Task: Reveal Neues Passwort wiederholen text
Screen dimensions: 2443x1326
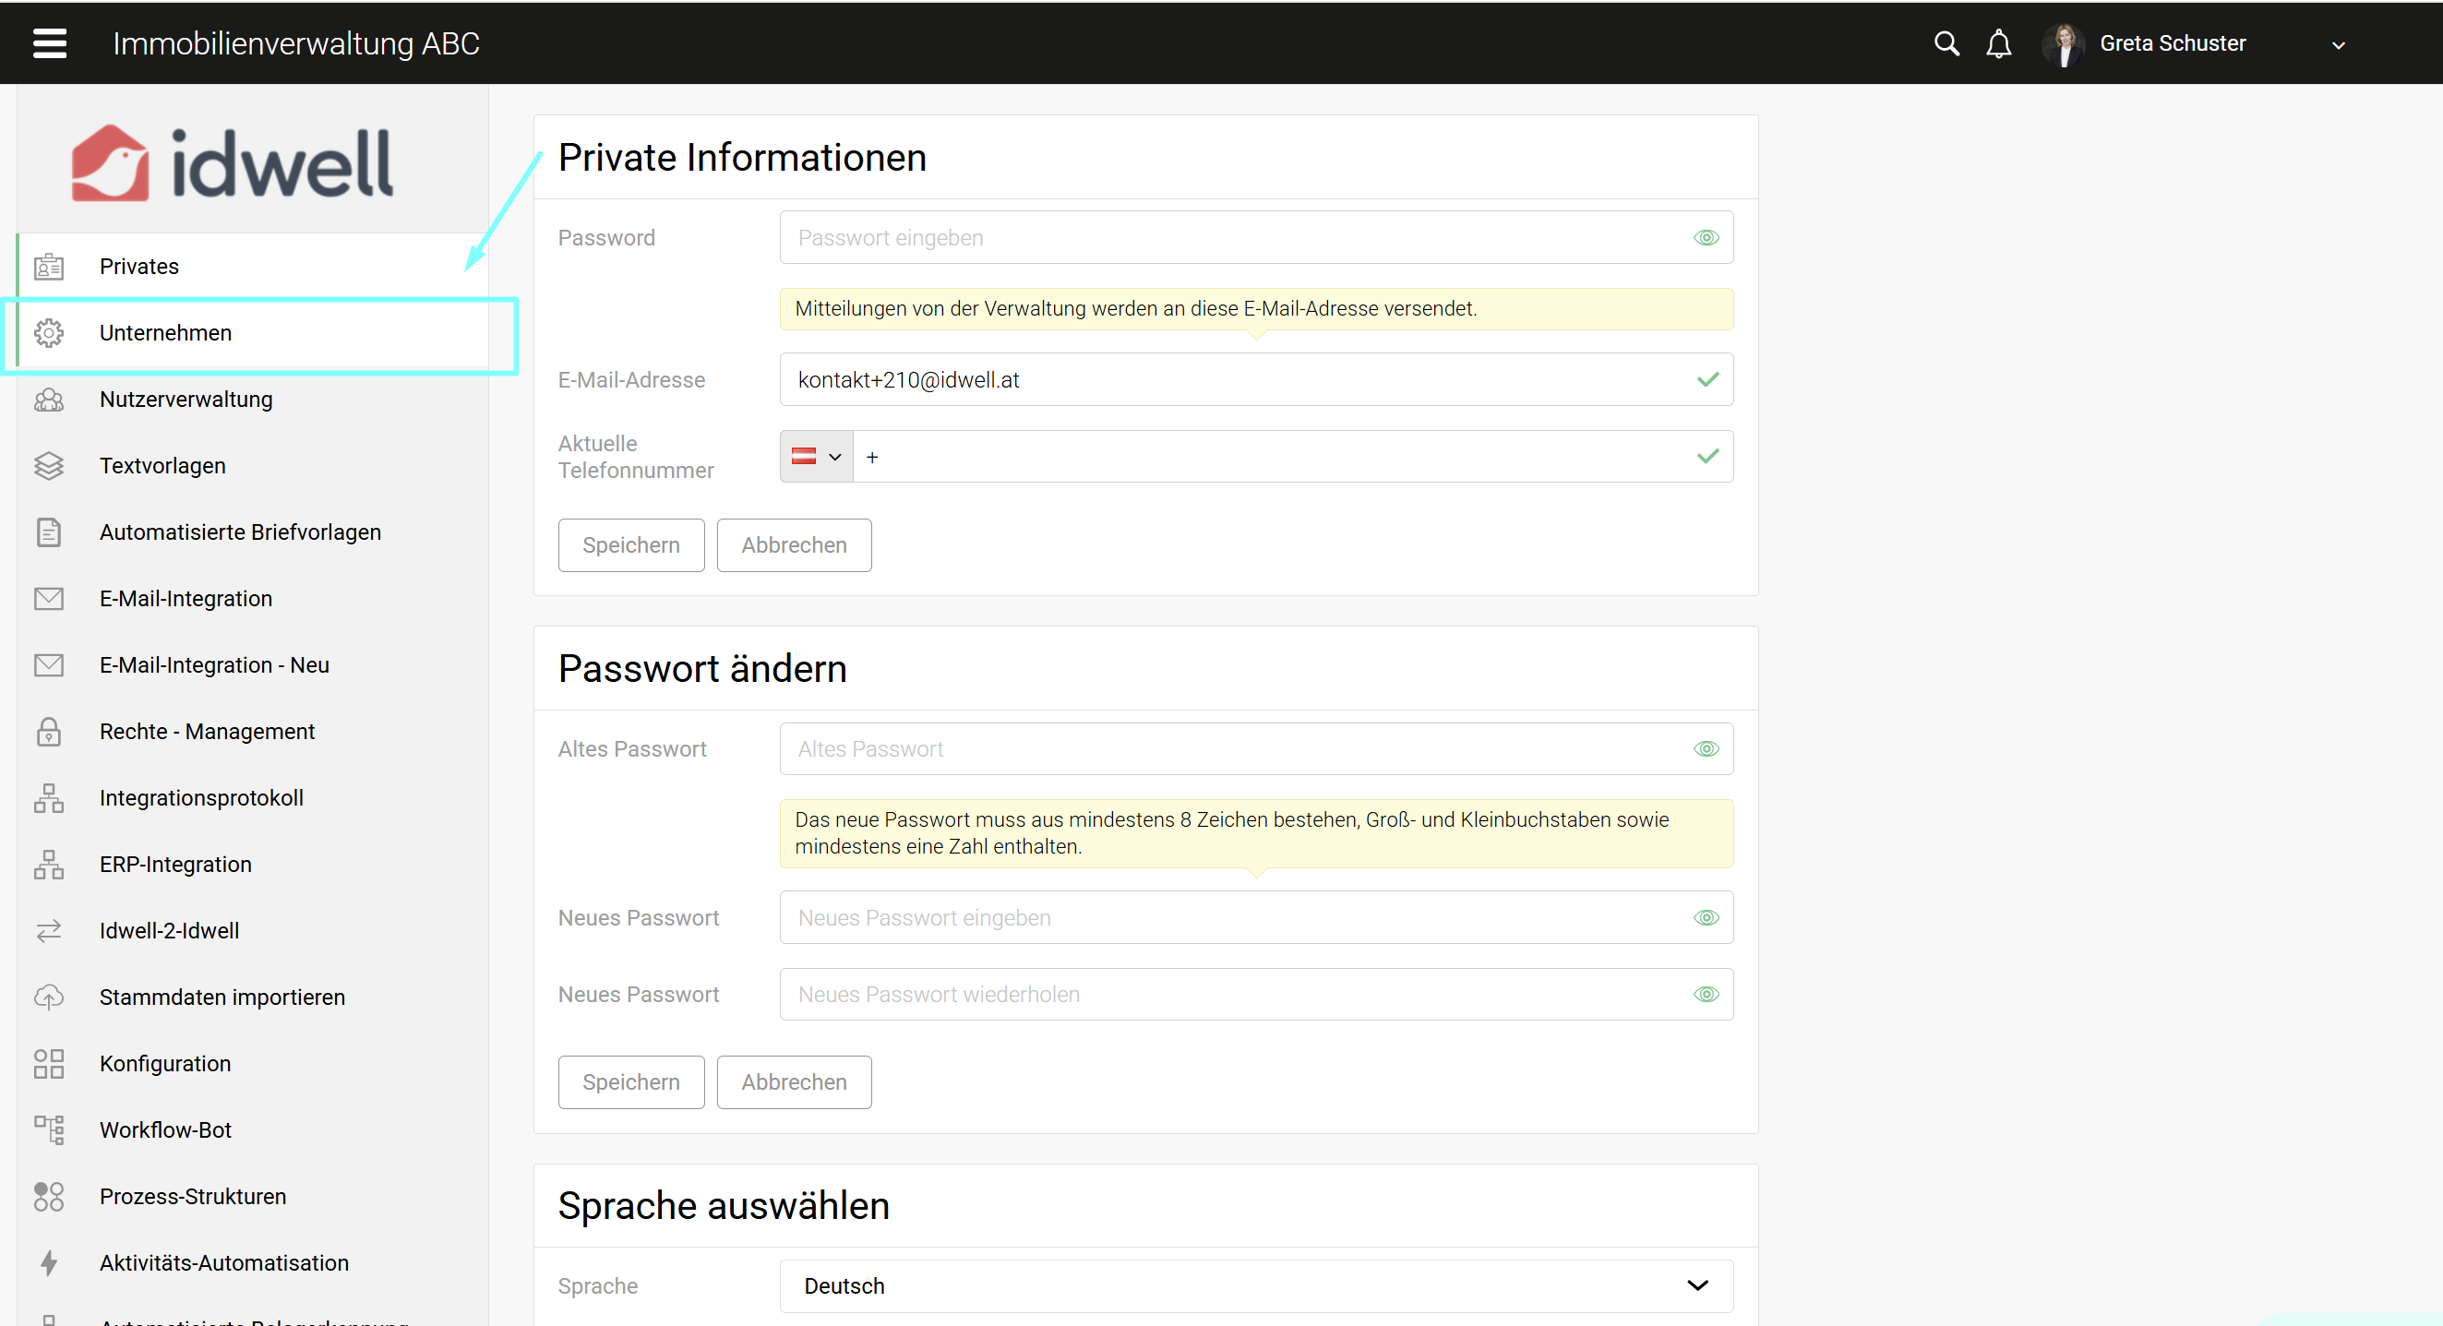Action: (1706, 994)
